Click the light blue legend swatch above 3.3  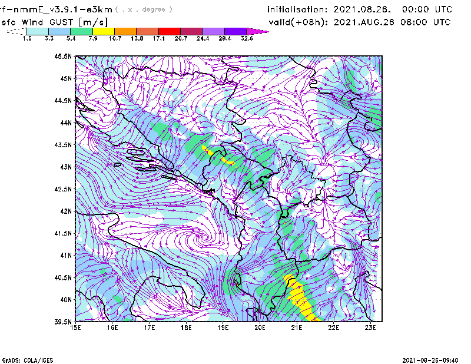59,31
